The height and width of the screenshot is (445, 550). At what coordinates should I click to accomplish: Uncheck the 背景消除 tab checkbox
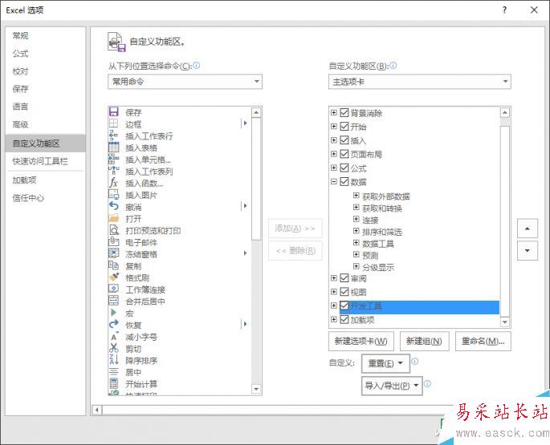point(344,113)
